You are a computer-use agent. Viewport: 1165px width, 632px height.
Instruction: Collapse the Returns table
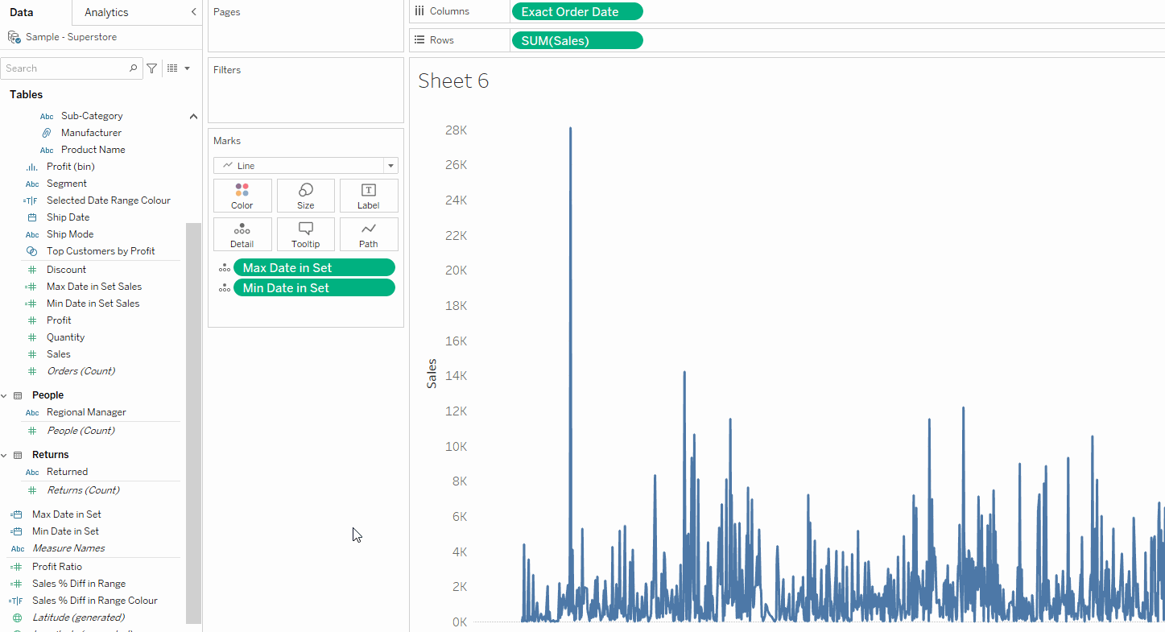click(5, 455)
